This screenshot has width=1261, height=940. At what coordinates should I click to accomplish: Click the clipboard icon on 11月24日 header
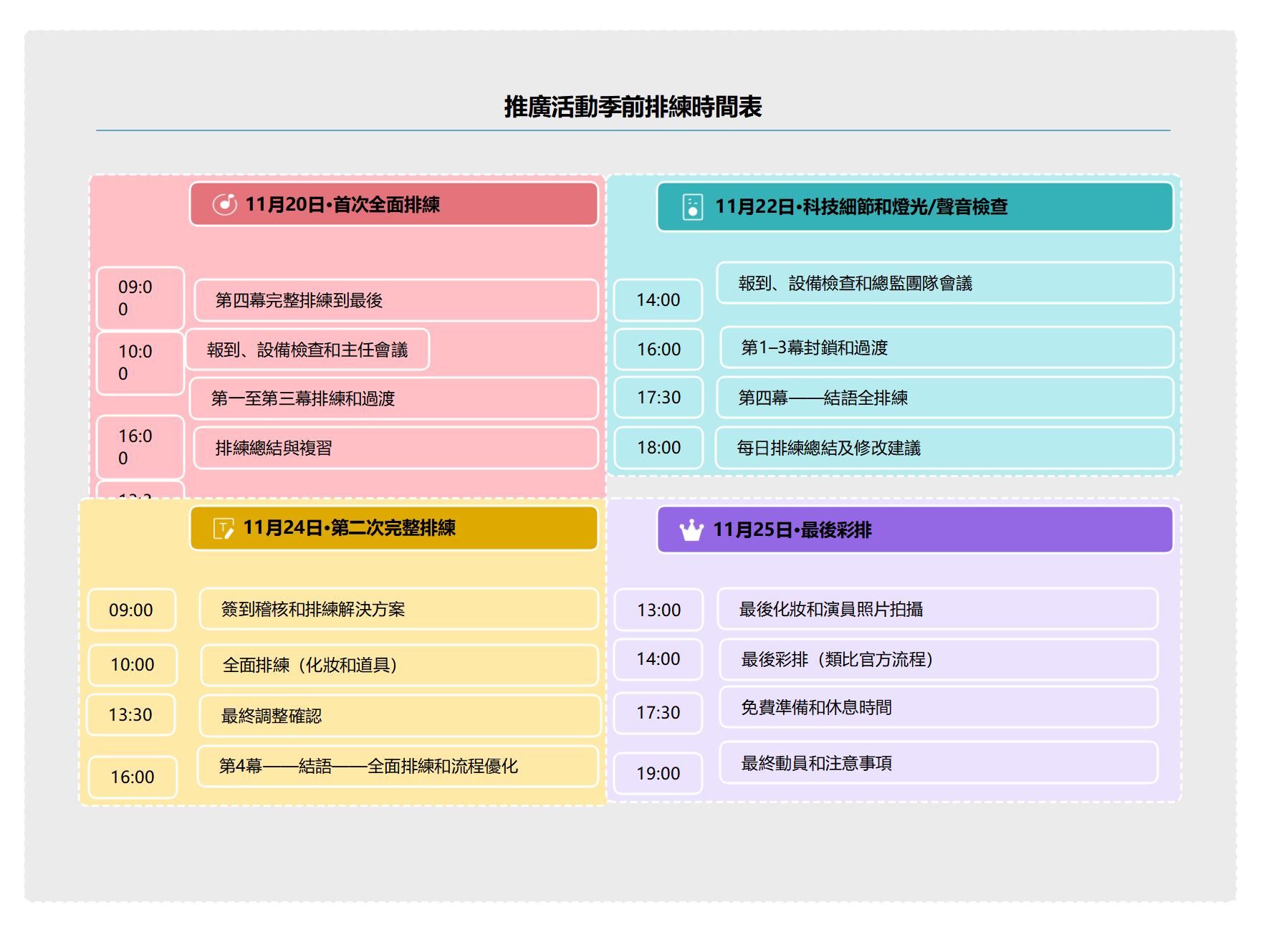[x=224, y=528]
